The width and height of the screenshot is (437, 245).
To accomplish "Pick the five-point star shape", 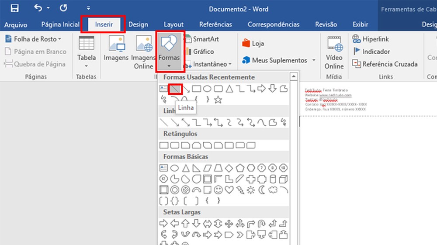I will [218, 100].
